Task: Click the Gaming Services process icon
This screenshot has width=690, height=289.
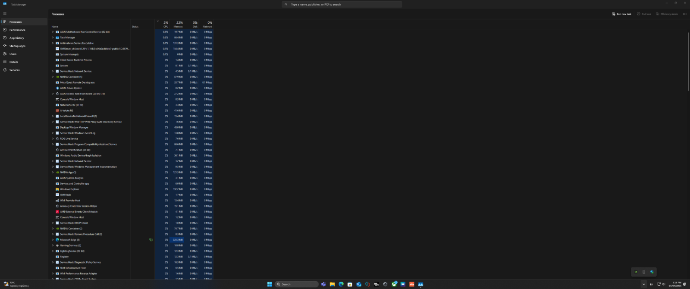Action: 57,245
